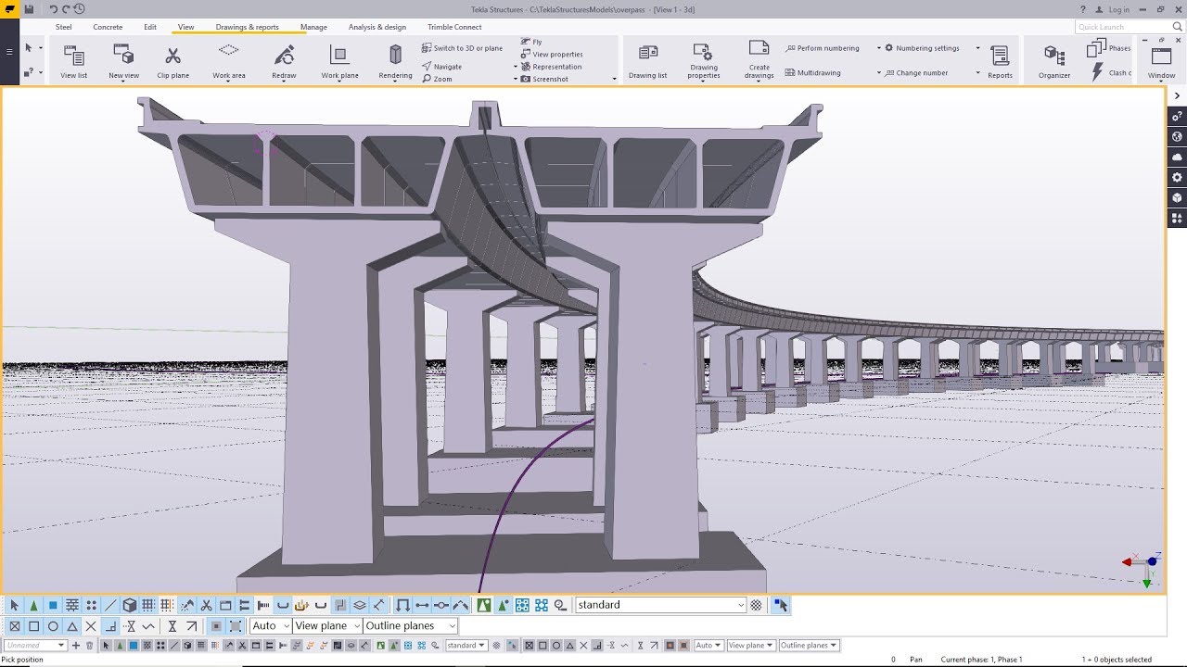Open the Edit ribbon tab
This screenshot has height=667, width=1187.
coord(150,27)
